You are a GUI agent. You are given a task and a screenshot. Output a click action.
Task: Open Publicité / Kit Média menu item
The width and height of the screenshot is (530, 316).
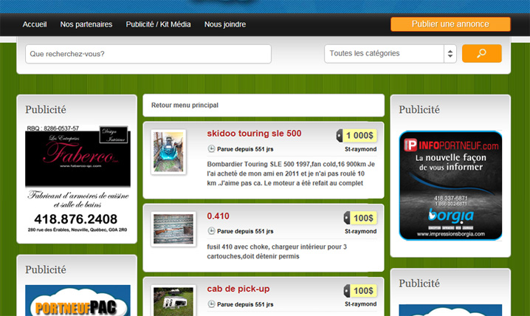point(158,24)
